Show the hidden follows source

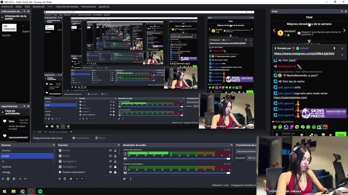point(110,150)
